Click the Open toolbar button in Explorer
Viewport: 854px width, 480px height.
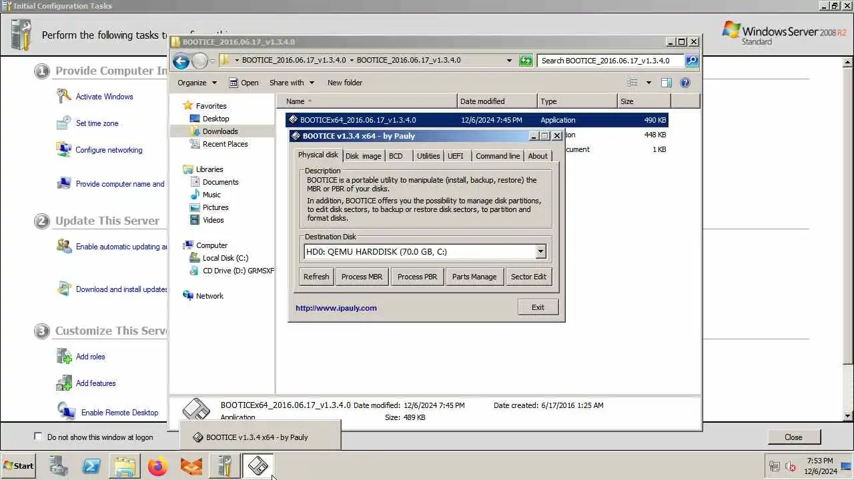pyautogui.click(x=244, y=83)
